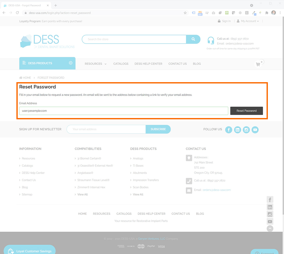The height and width of the screenshot is (254, 284).
Task: Click the floating sidebar Instagram icon
Action: 270,214
